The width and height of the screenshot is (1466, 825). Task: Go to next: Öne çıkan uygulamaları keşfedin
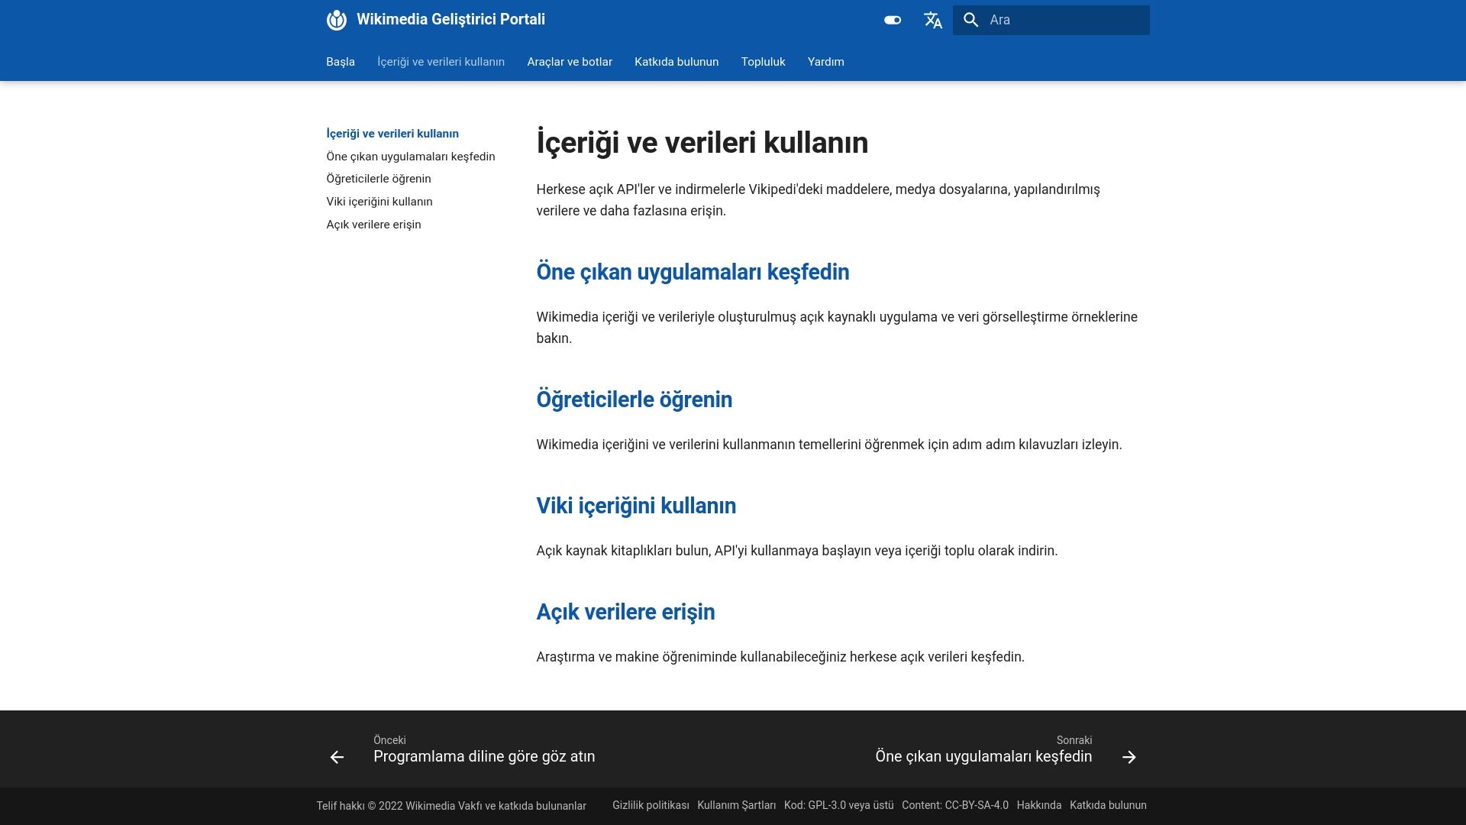tap(983, 756)
